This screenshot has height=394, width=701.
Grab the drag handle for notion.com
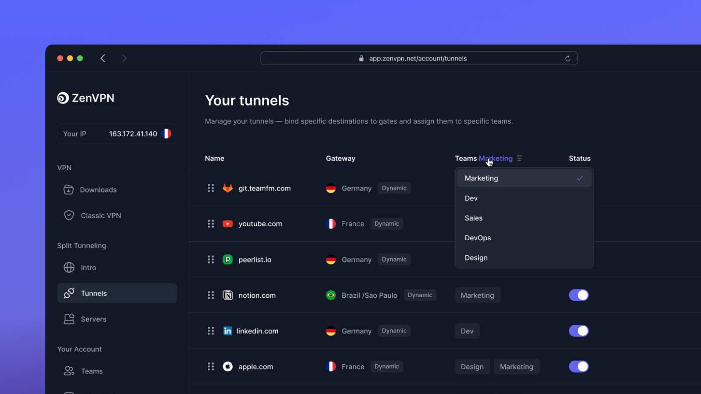pos(211,295)
